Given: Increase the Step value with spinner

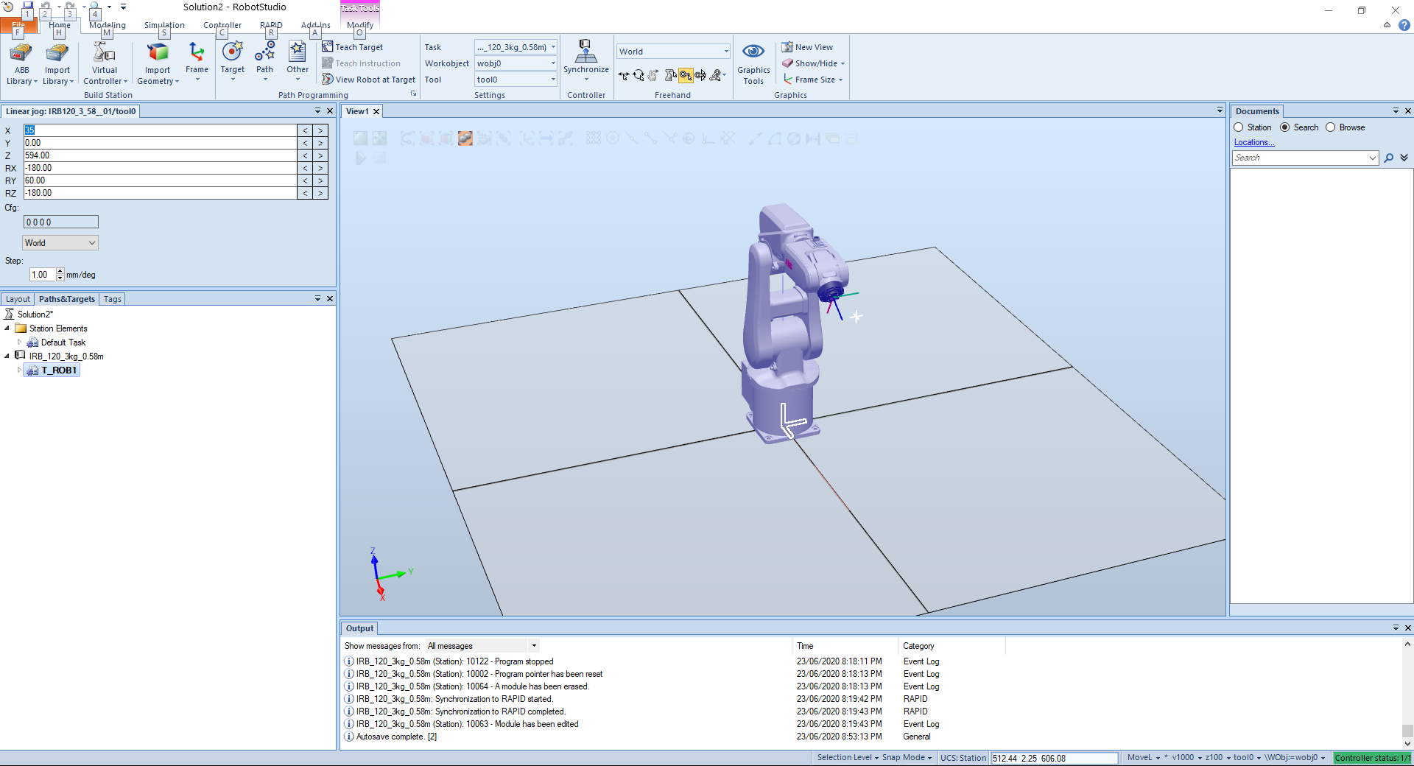Looking at the screenshot, I should tap(60, 272).
